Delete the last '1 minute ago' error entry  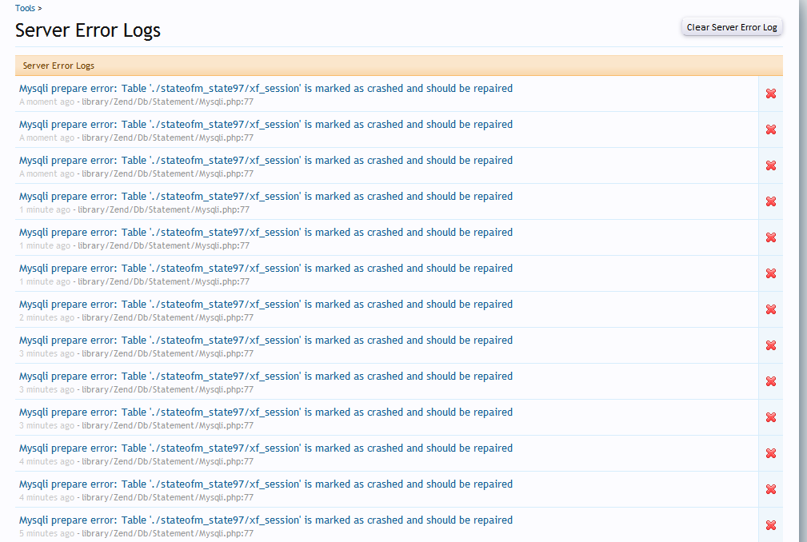click(x=770, y=273)
